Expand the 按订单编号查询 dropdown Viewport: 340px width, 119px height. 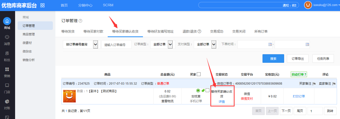(x=95, y=44)
